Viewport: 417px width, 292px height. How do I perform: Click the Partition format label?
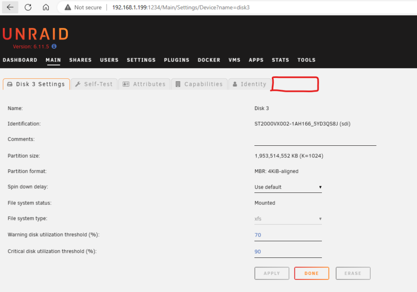pyautogui.click(x=27, y=171)
